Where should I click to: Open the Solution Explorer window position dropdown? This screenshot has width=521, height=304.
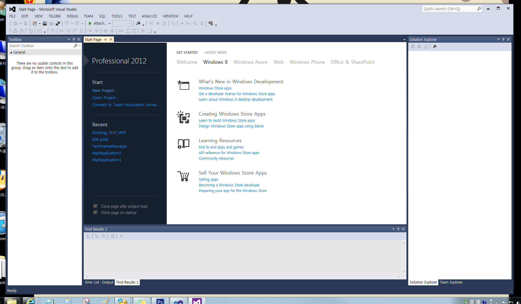[x=498, y=39]
